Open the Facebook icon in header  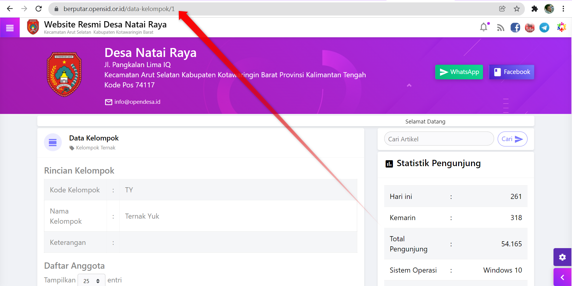(x=515, y=28)
